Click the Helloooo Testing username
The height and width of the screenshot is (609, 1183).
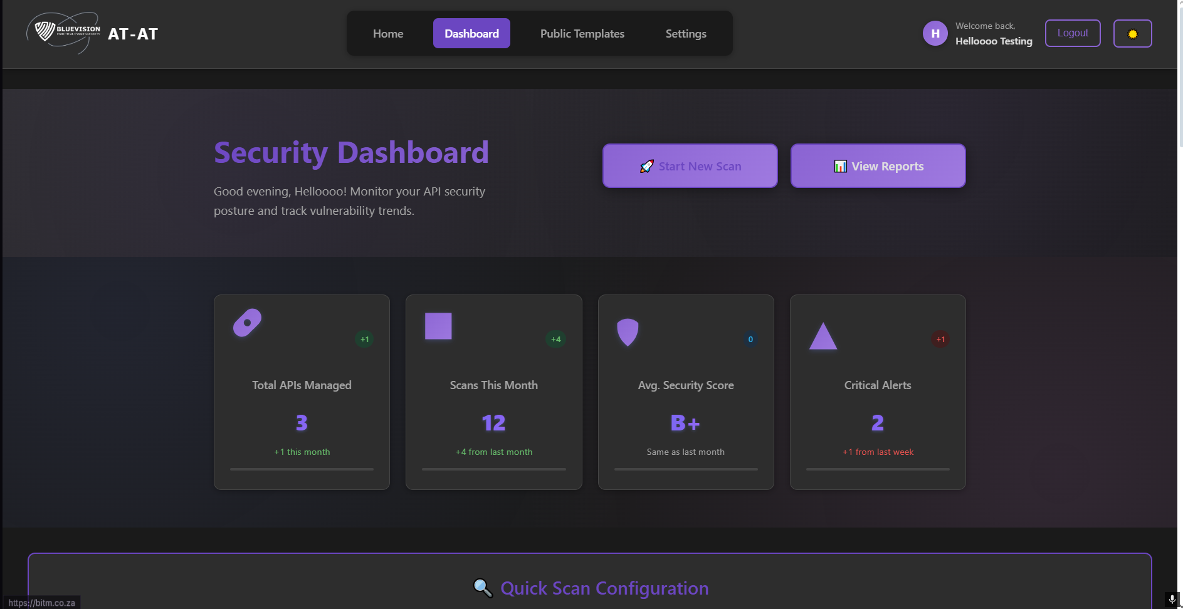click(x=994, y=41)
